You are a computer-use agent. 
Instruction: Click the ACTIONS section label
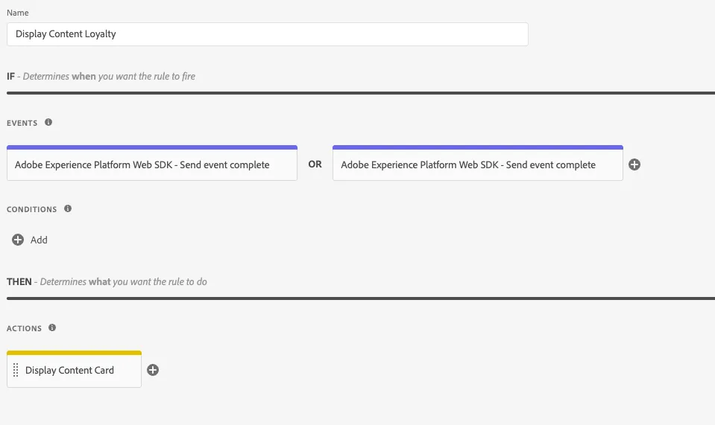pos(24,328)
